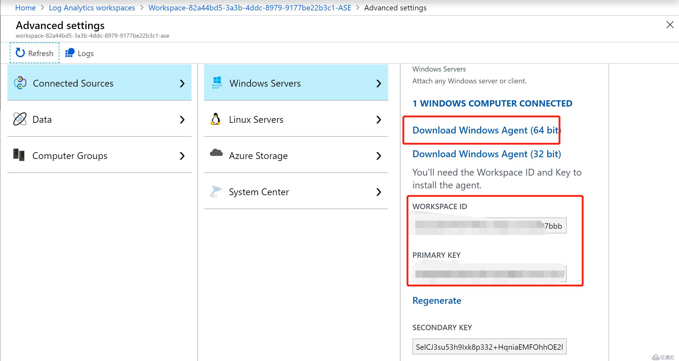The image size is (679, 361).
Task: Open Log Analytics workspaces breadcrumb link
Action: click(x=92, y=8)
